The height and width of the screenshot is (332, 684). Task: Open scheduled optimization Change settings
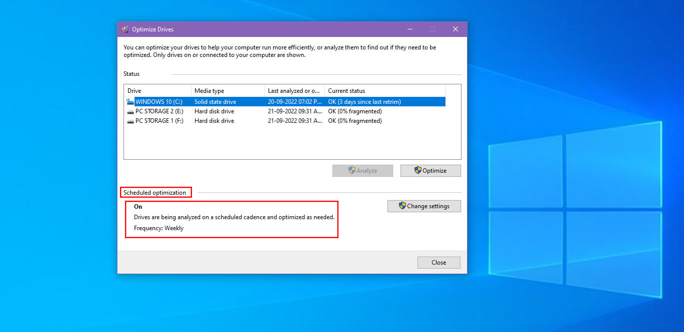(424, 206)
